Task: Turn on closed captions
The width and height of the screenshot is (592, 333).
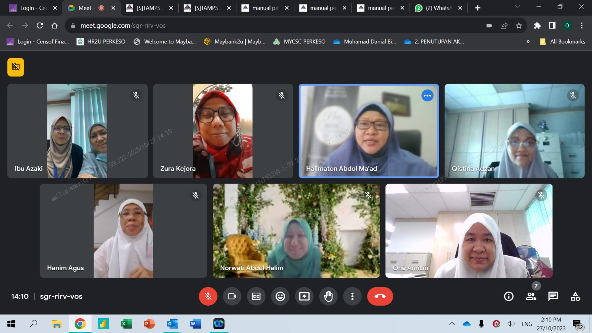Action: tap(256, 296)
